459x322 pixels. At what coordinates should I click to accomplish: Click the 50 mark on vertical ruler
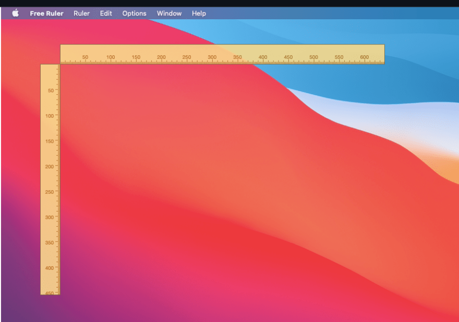[51, 90]
